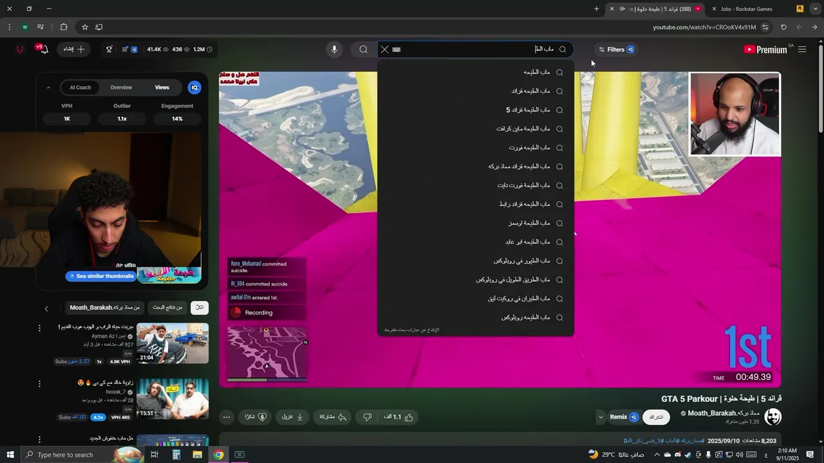
Task: Open a new browser tab with plus
Action: tap(597, 9)
